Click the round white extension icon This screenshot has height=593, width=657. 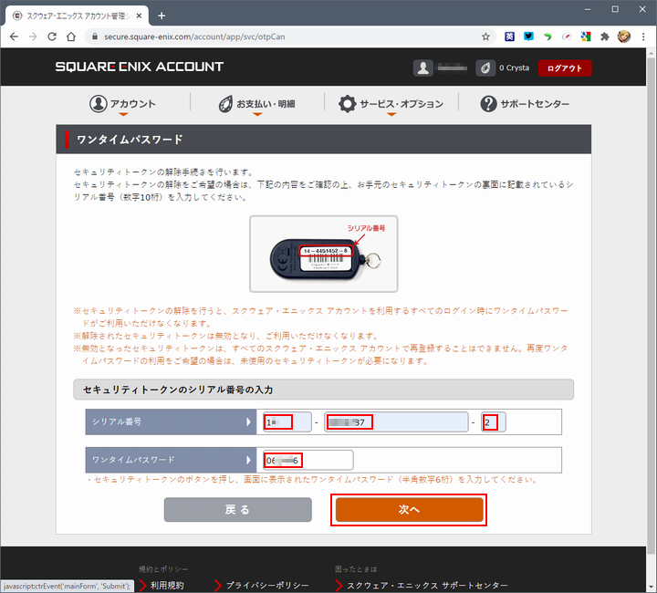pyautogui.click(x=567, y=36)
